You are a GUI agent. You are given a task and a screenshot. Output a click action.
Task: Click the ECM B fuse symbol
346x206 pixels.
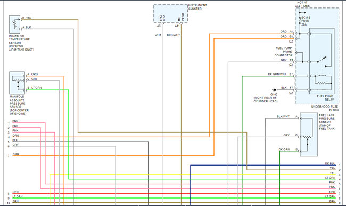click(x=300, y=20)
